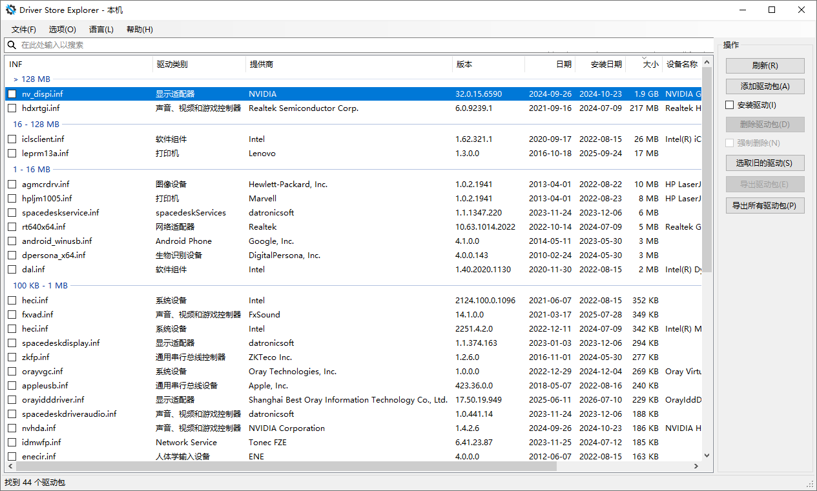Click fxvad.inf file name
Viewport: 817px width, 491px height.
[37, 315]
